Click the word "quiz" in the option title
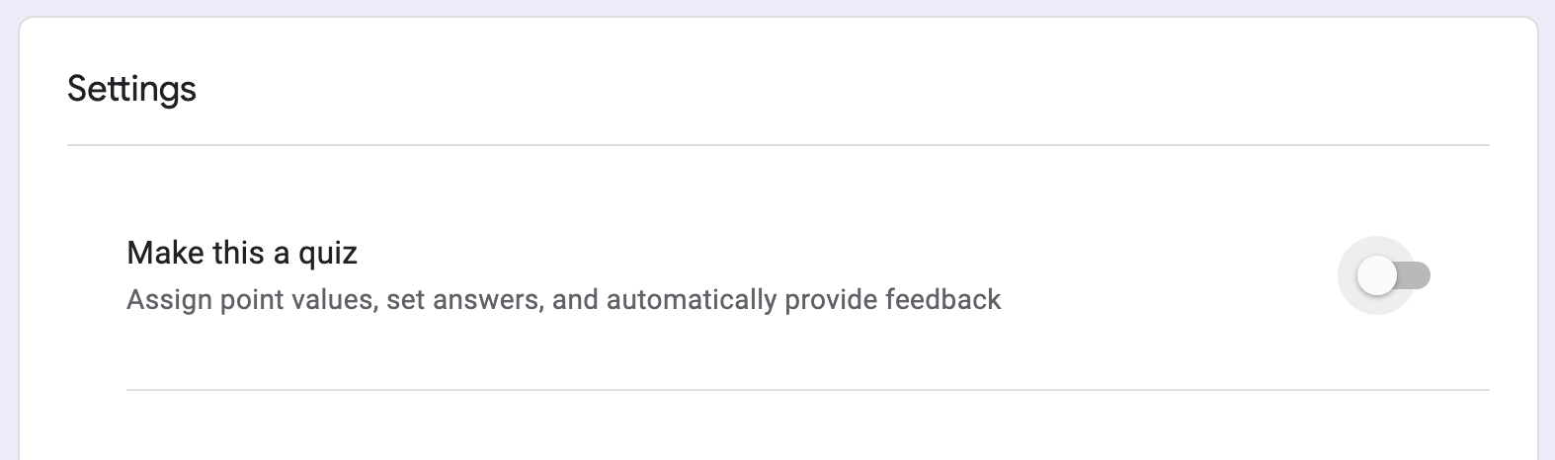Viewport: 1555px width, 460px height. coord(327,254)
